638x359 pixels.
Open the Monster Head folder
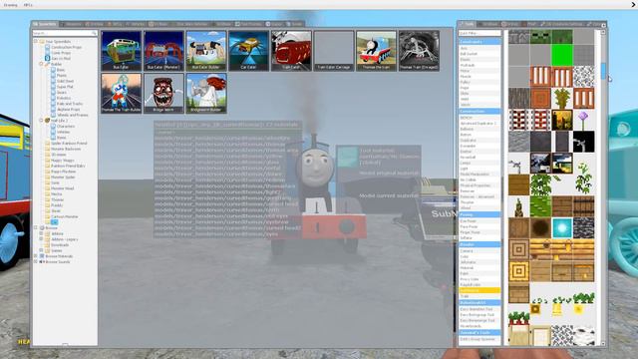(x=62, y=188)
